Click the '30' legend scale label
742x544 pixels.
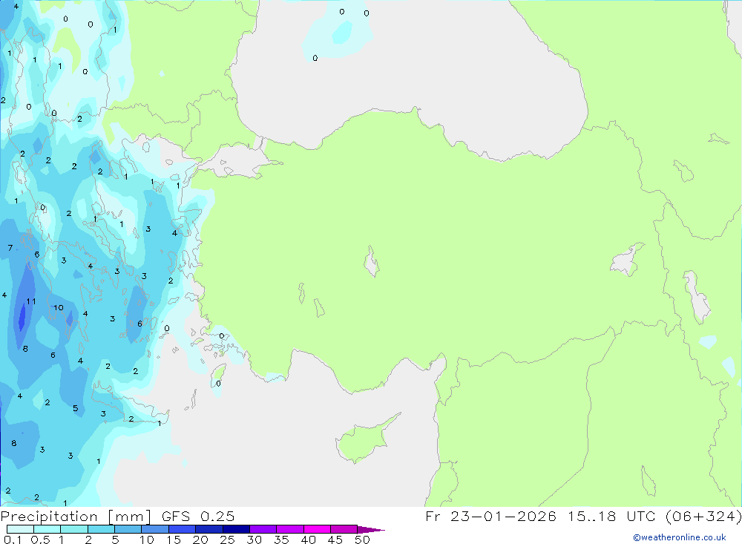point(254,540)
